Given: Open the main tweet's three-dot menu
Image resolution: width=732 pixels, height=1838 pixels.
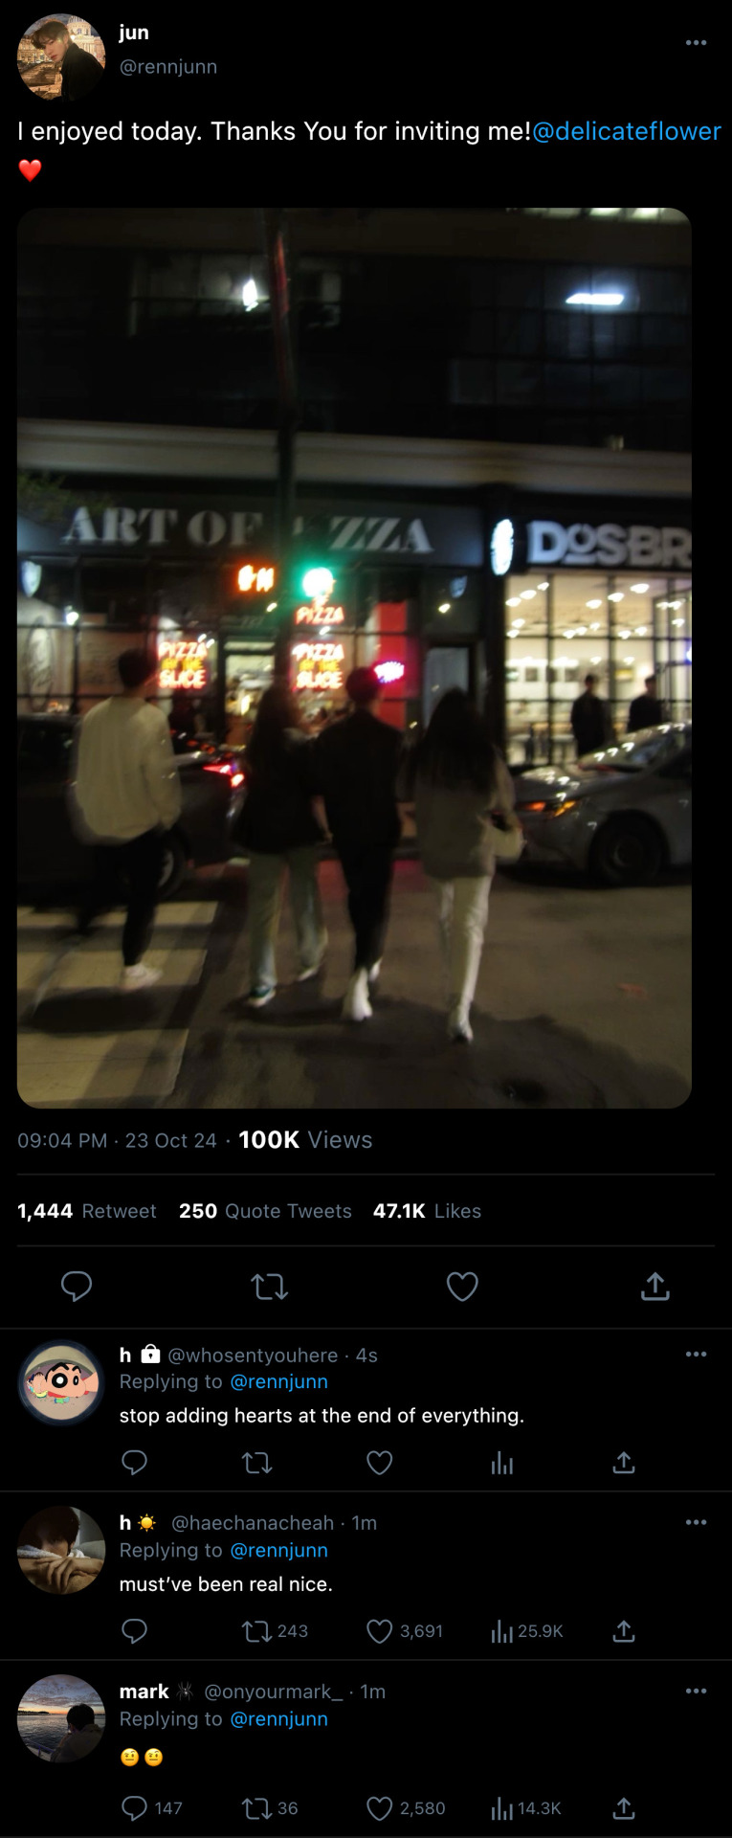Looking at the screenshot, I should pos(697,42).
